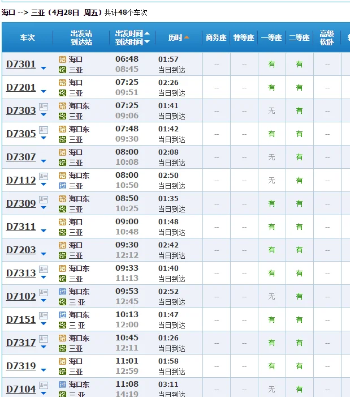Click ID card icon beside D7313
This screenshot has height=397, width=350.
pyautogui.click(x=44, y=269)
